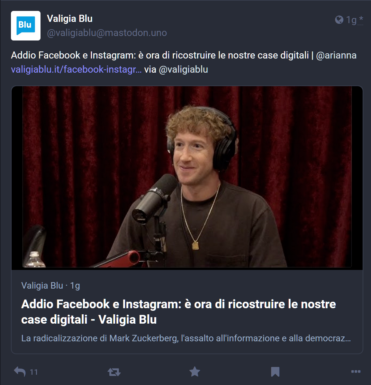The width and height of the screenshot is (371, 385).
Task: Click the globe public visibility icon
Action: [x=339, y=20]
